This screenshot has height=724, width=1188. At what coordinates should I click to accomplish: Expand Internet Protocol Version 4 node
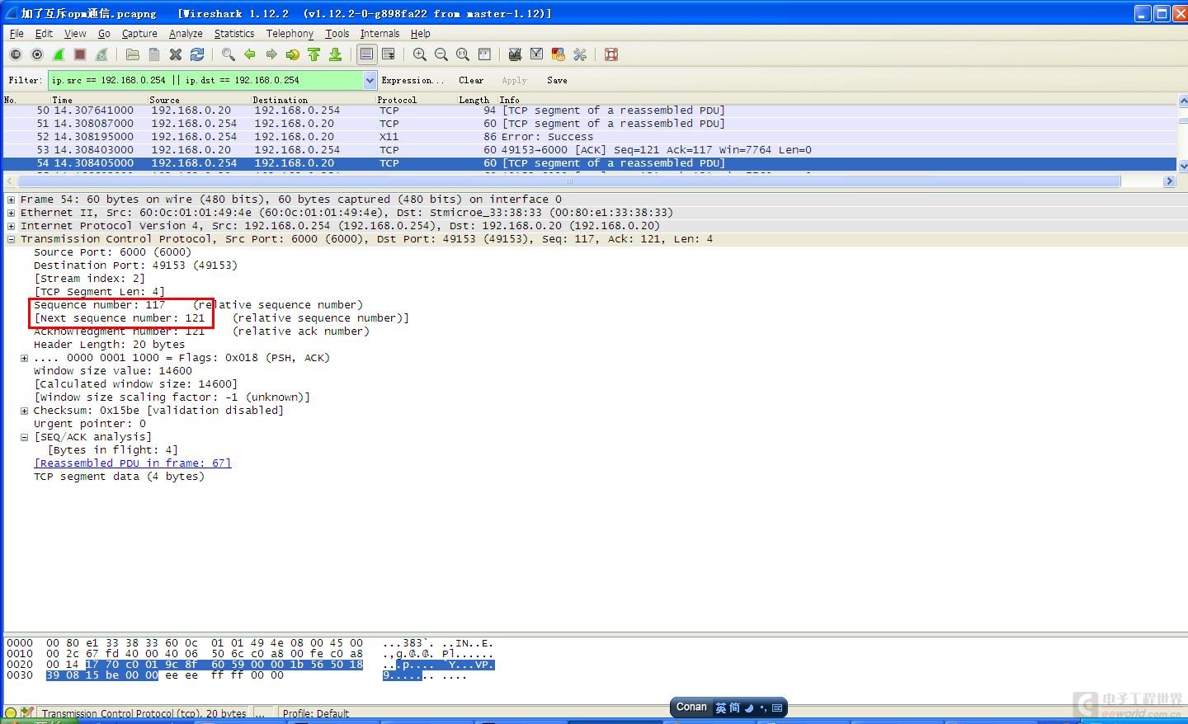tap(11, 226)
